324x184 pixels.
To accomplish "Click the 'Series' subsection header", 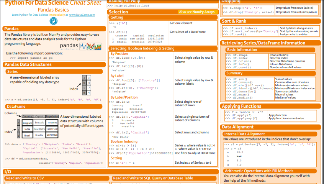I will tap(54, 72).
